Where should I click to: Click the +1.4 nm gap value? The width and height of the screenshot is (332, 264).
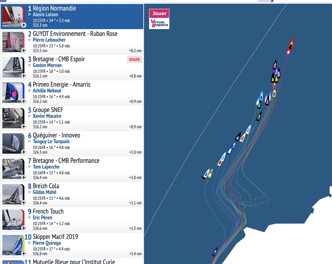pos(135,254)
